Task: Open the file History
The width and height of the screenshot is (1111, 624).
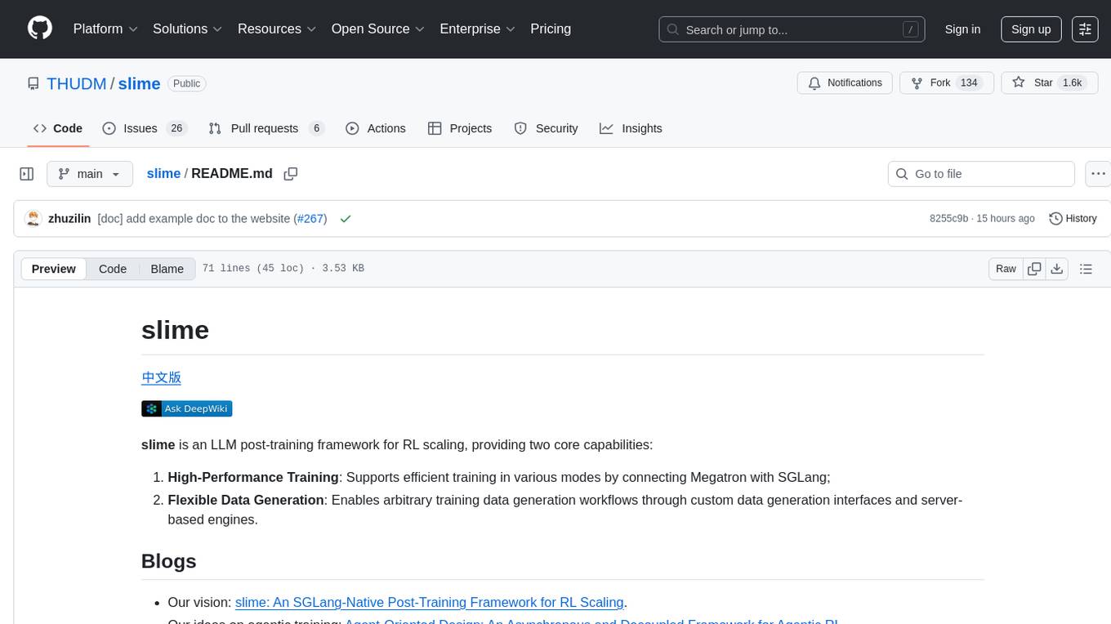Action: click(x=1073, y=219)
